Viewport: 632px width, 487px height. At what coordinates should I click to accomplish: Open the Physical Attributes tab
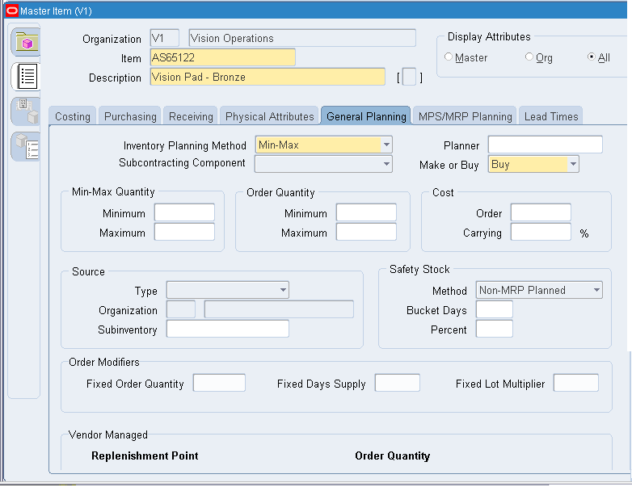269,116
